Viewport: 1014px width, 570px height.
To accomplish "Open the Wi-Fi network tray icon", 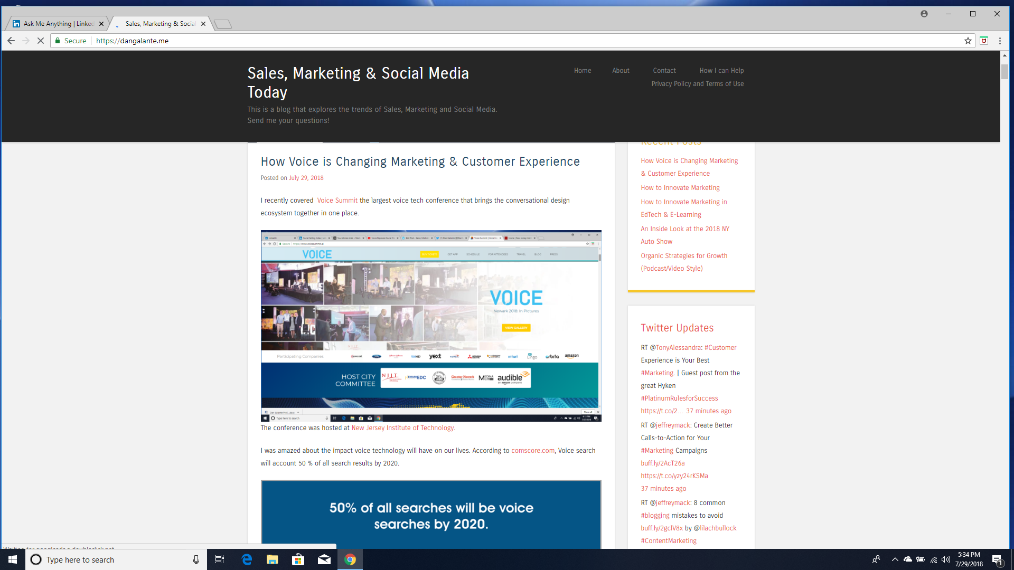I will (x=934, y=559).
